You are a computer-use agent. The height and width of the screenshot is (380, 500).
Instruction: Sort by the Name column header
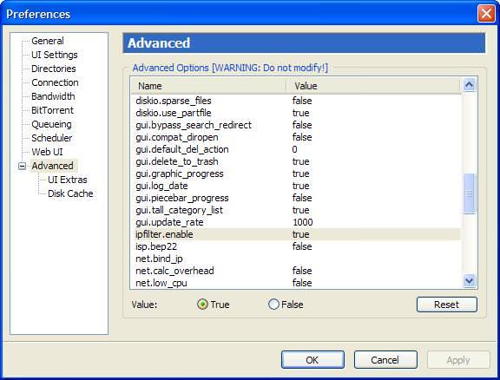208,86
